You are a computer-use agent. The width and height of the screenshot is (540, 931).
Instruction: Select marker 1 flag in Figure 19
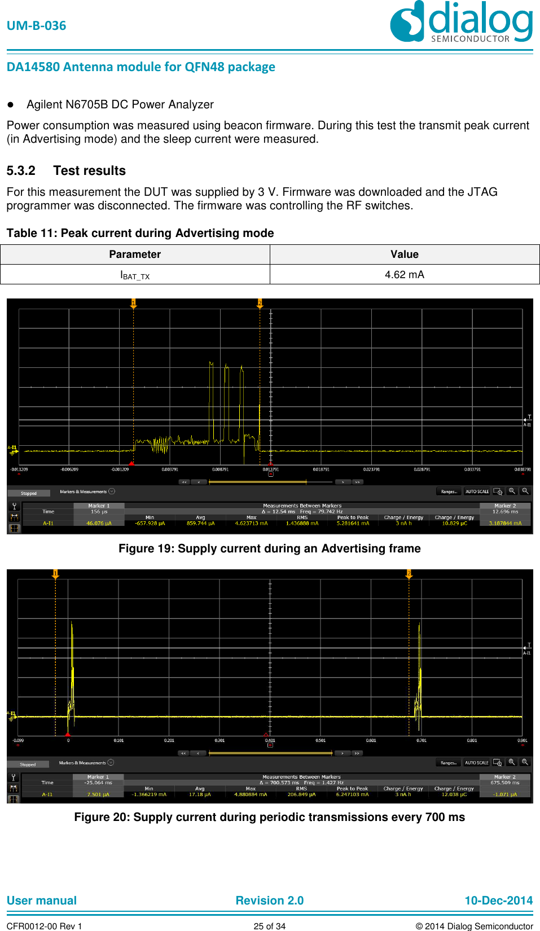tap(134, 304)
